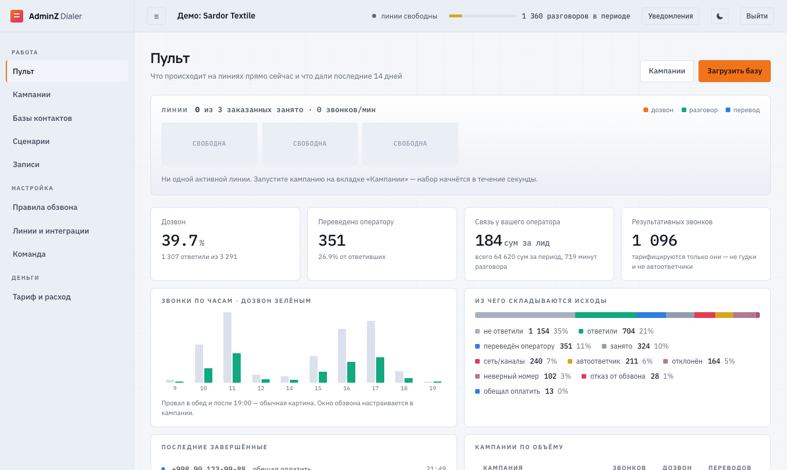This screenshot has height=470, width=787.
Task: Click the orange 'дозвон' legend swatch
Action: [x=646, y=110]
